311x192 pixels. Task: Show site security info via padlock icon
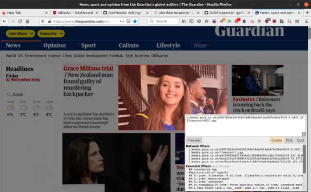coord(49,21)
